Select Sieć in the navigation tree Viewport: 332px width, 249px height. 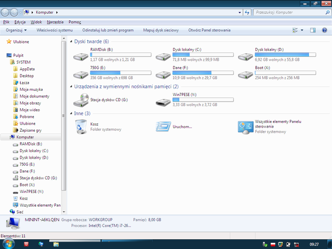pyautogui.click(x=20, y=212)
